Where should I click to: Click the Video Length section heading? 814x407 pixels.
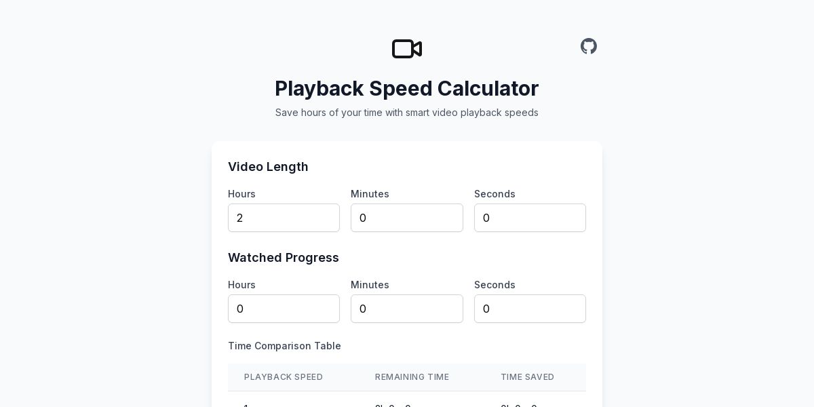268,167
